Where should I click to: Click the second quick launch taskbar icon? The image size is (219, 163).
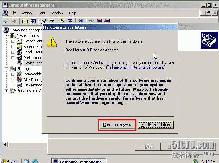[35, 161]
